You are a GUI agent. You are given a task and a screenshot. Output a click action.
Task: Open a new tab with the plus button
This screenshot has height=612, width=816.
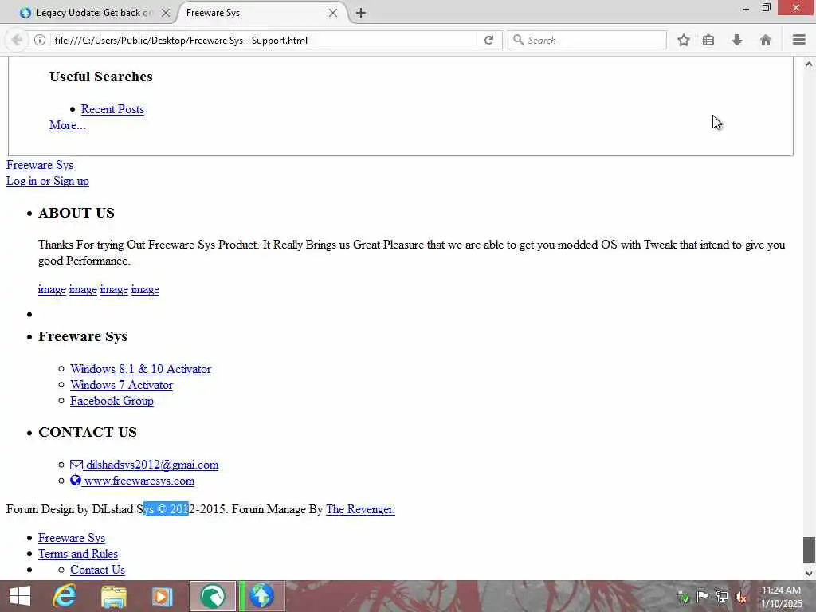click(x=361, y=13)
